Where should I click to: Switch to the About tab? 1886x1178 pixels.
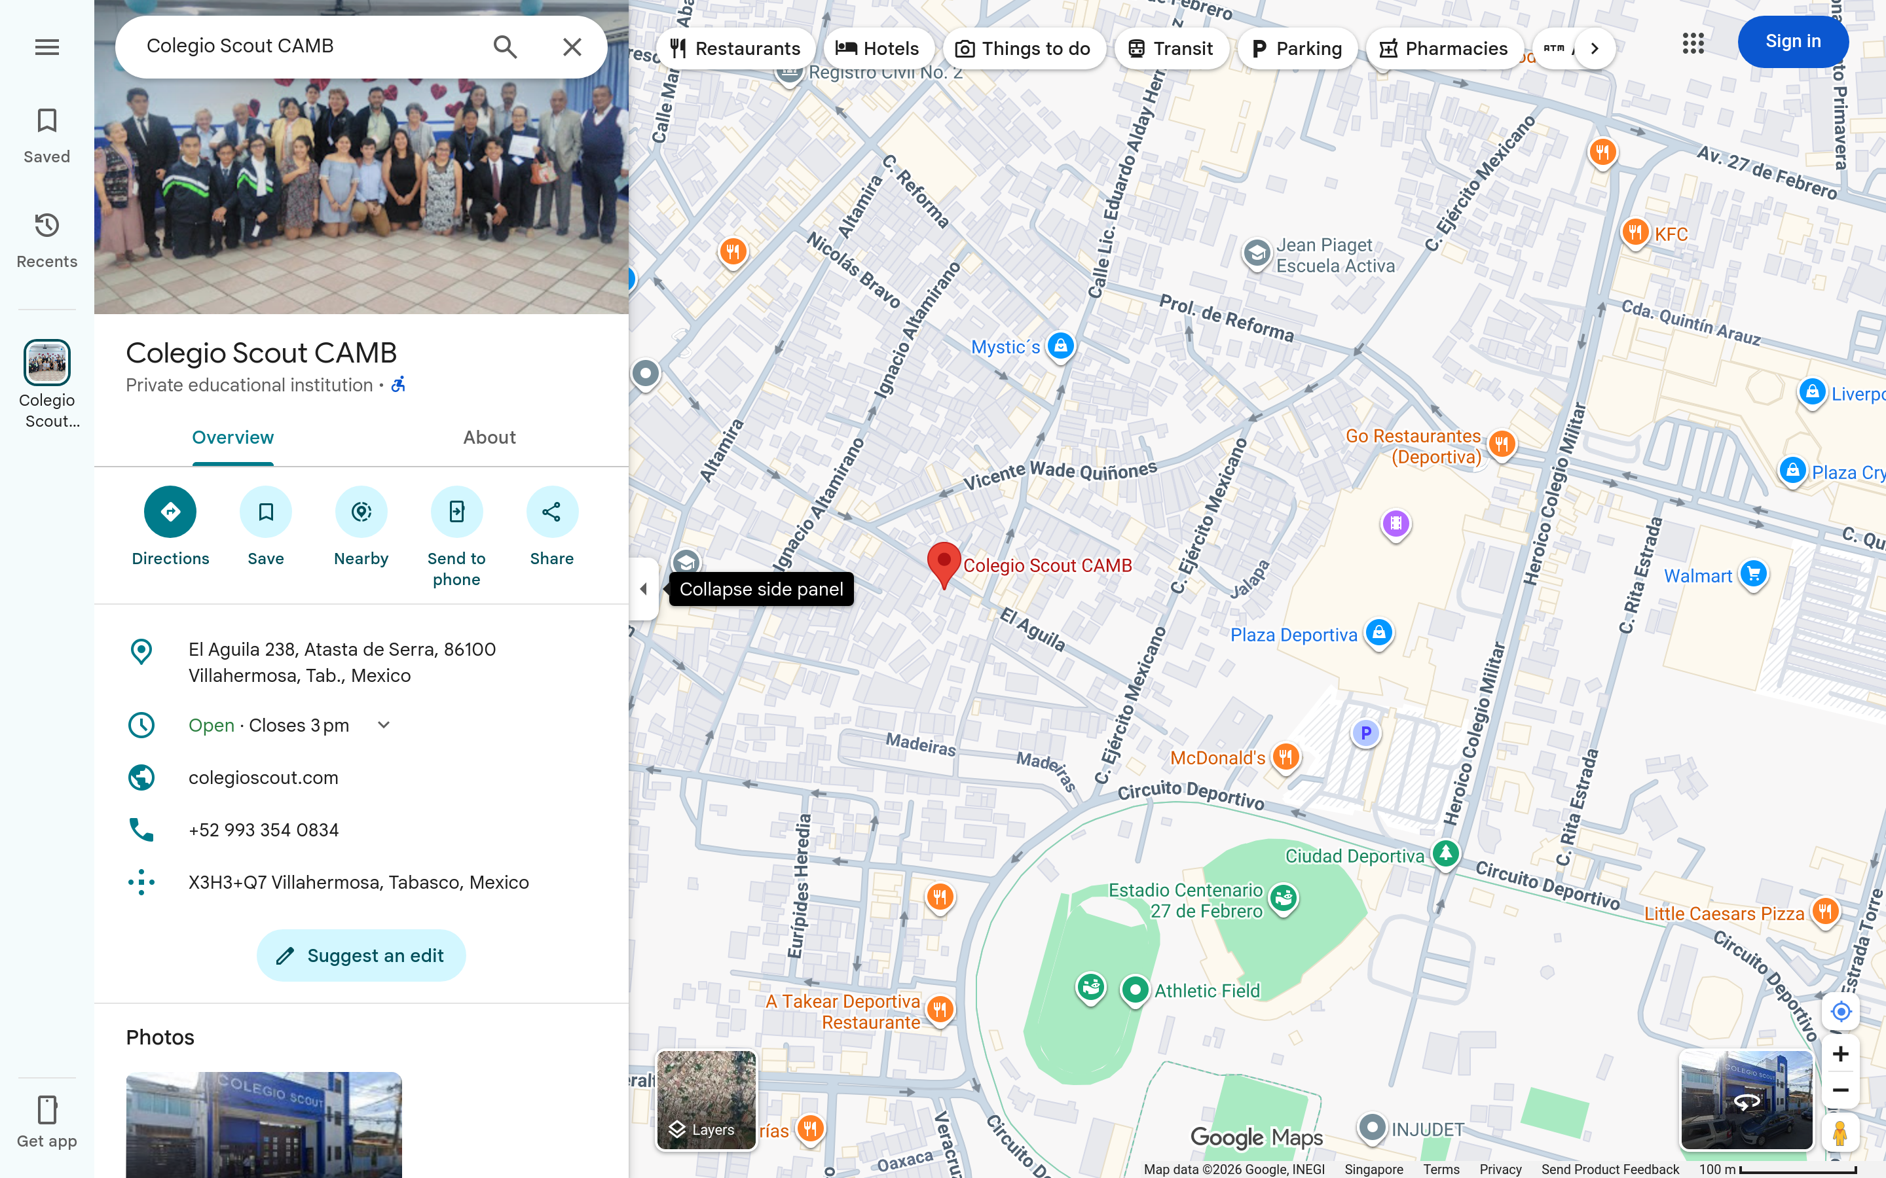489,437
